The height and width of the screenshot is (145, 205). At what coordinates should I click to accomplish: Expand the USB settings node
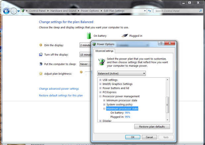click(100, 80)
